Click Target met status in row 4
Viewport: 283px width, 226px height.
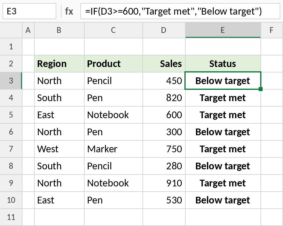[223, 98]
